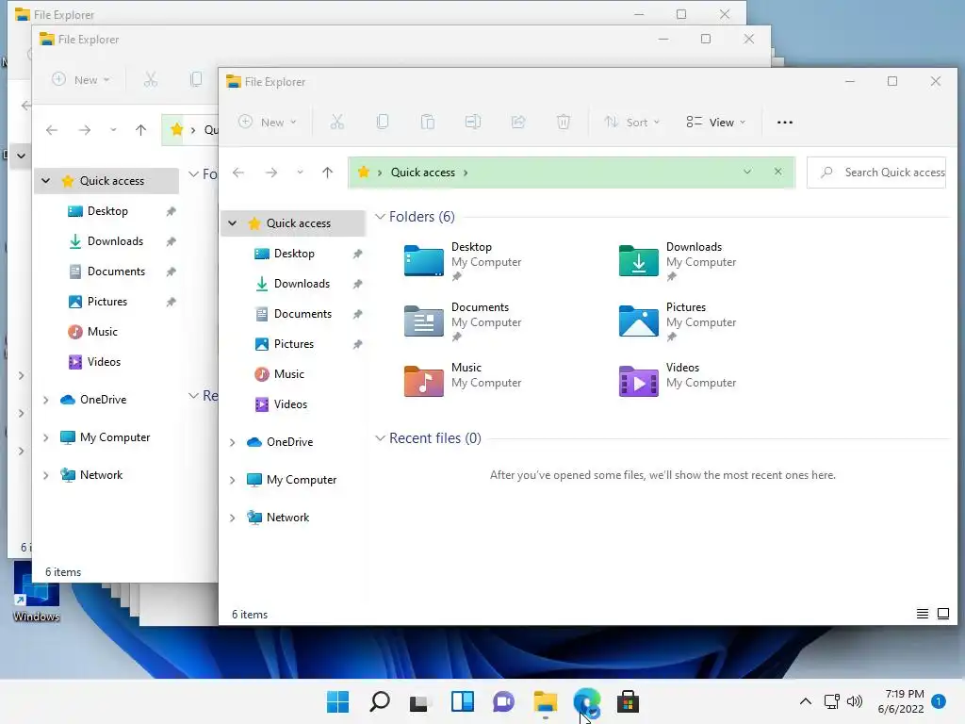This screenshot has width=965, height=724.
Task: Open Microsoft Store from the taskbar
Action: pyautogui.click(x=628, y=701)
